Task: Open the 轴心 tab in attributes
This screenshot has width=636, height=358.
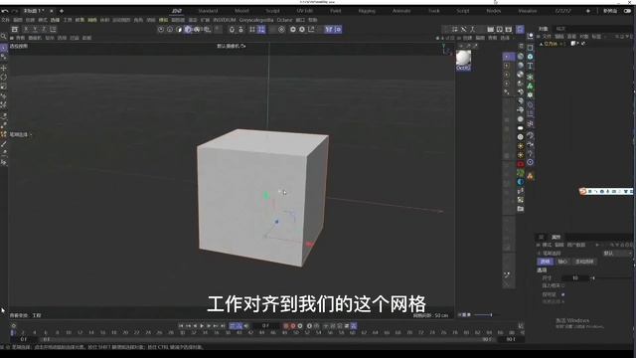Action: 562,262
